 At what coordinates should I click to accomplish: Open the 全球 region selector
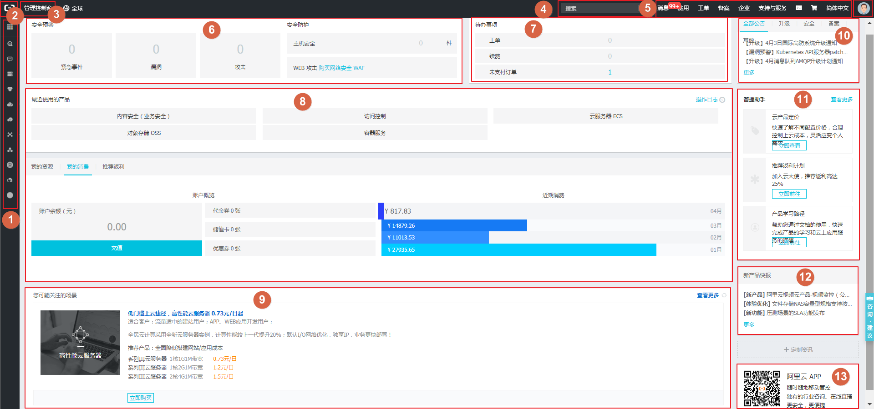click(73, 8)
